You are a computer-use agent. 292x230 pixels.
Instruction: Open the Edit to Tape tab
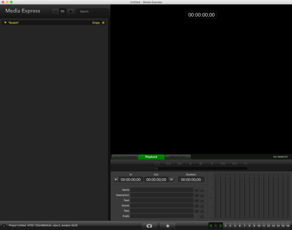click(177, 157)
